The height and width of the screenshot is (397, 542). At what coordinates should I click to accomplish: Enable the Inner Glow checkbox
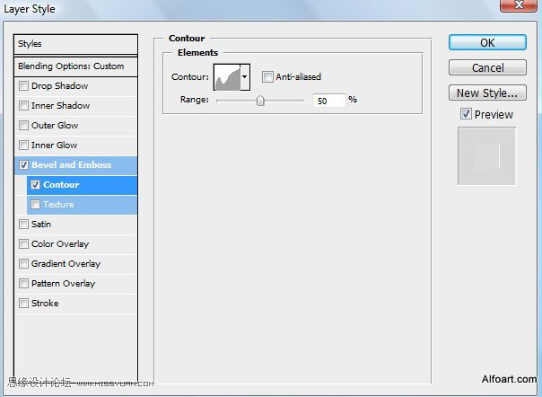23,145
